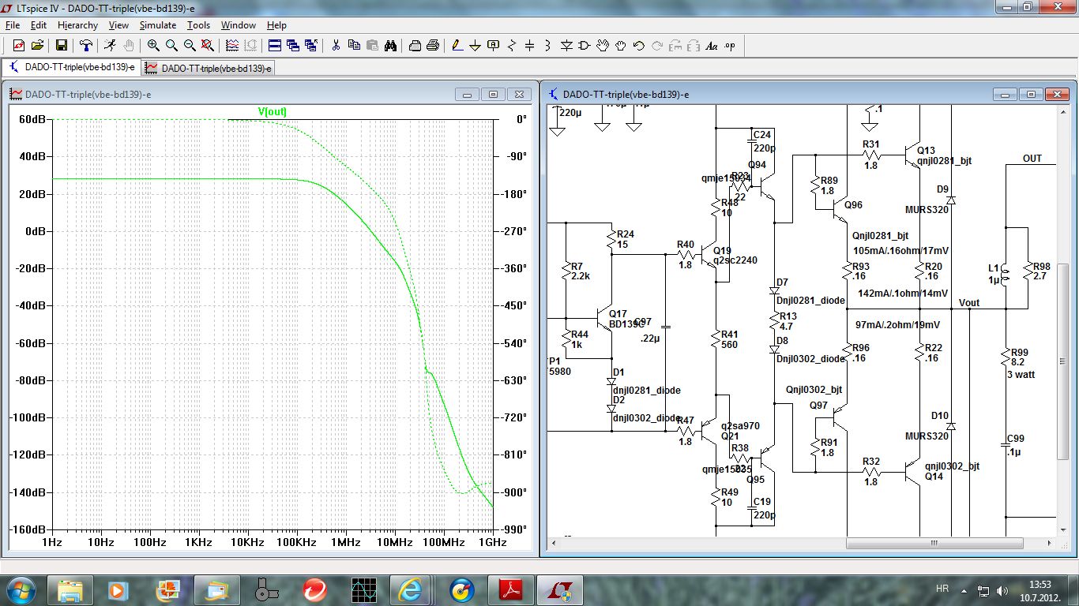The image size is (1079, 606).
Task: Open the Windows Start button
Action: [21, 589]
